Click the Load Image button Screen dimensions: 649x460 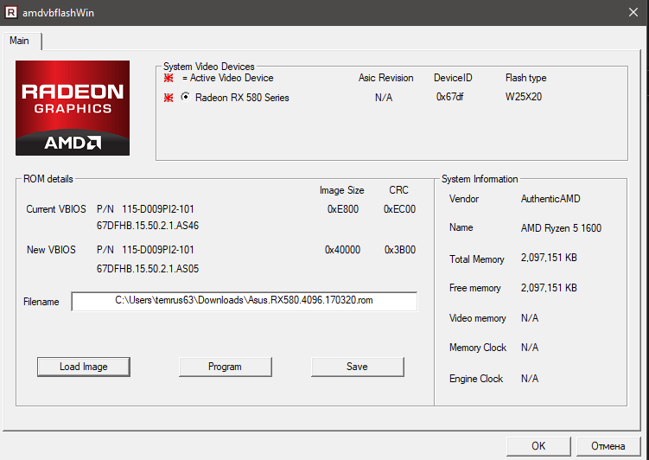(84, 367)
